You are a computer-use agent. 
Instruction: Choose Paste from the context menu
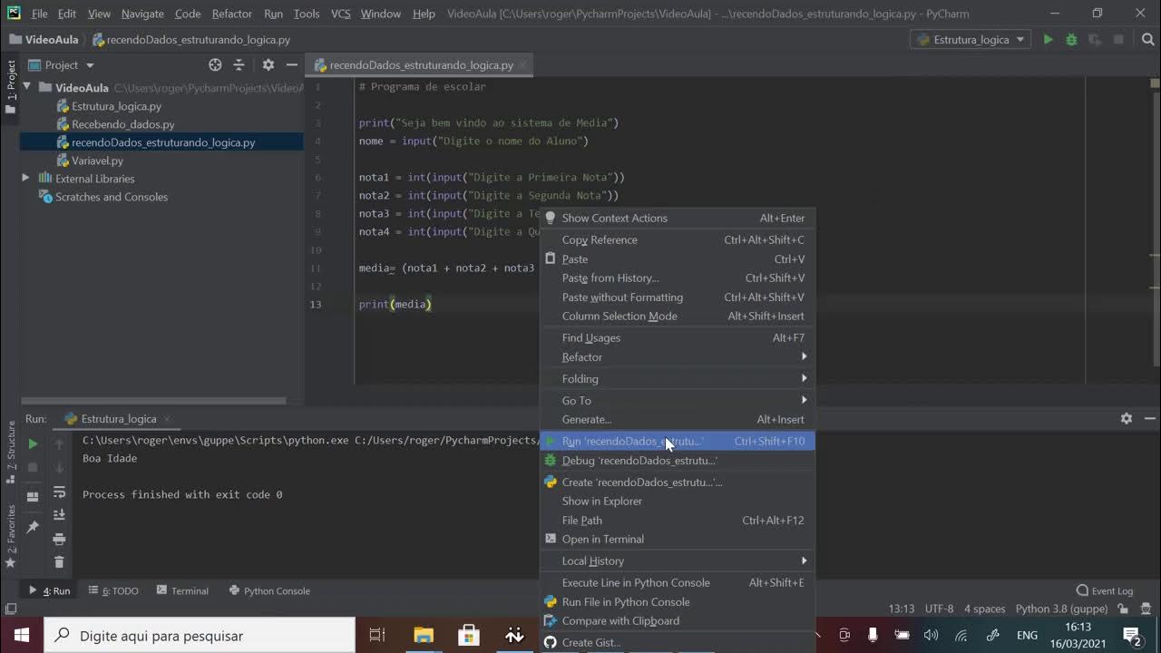(678, 259)
